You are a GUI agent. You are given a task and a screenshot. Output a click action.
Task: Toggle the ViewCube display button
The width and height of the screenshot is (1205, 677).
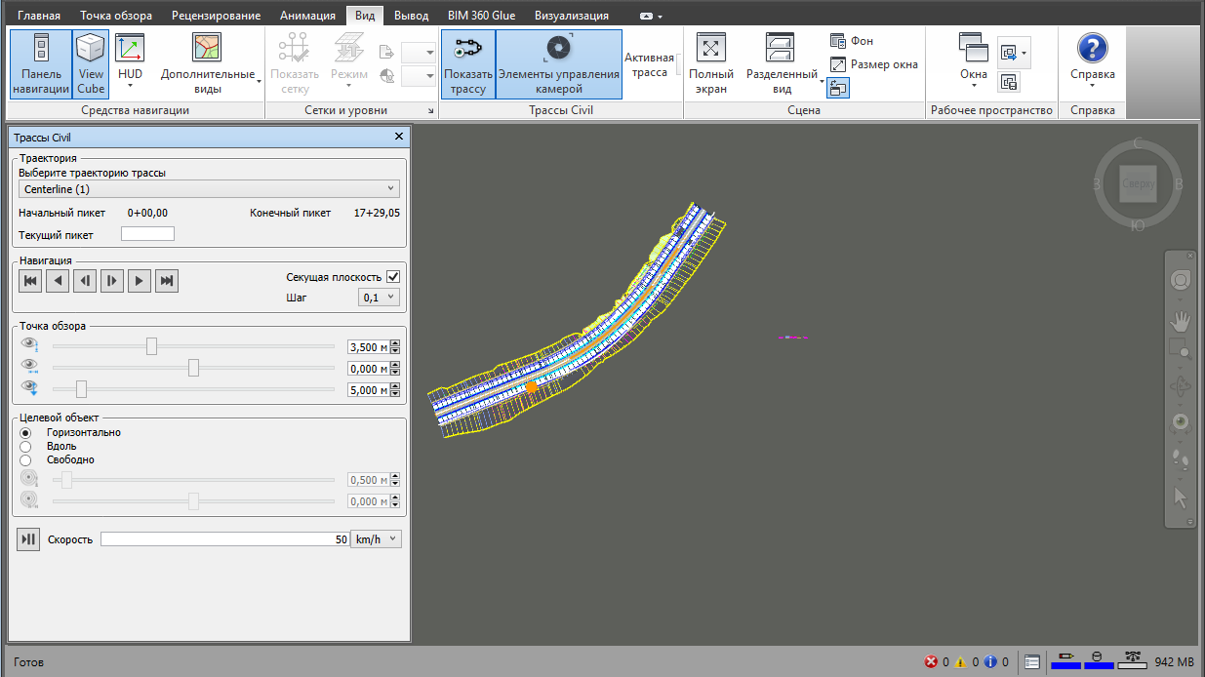point(91,64)
